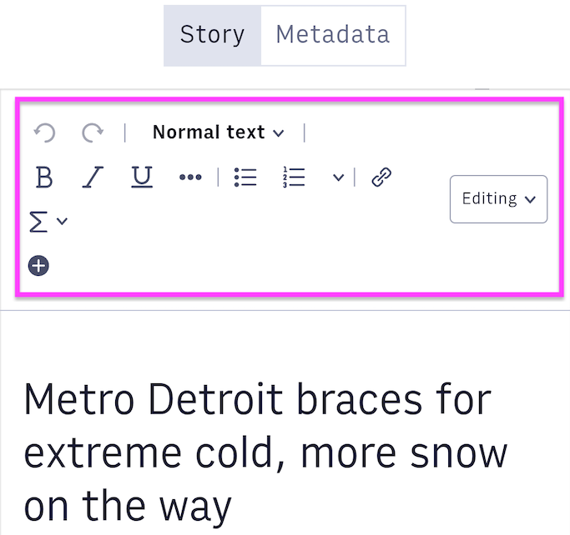Expand the chevron next to Sigma
This screenshot has height=535, width=570.
pos(62,222)
